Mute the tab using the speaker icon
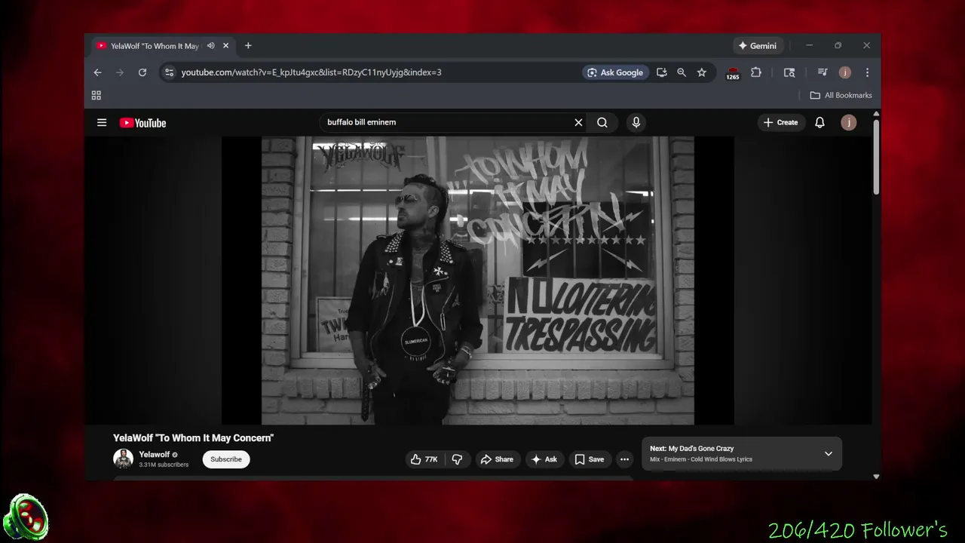The height and width of the screenshot is (543, 965). (x=211, y=45)
